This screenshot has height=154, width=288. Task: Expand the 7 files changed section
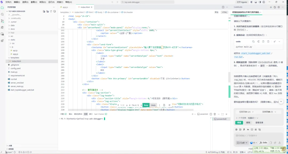click(241, 118)
